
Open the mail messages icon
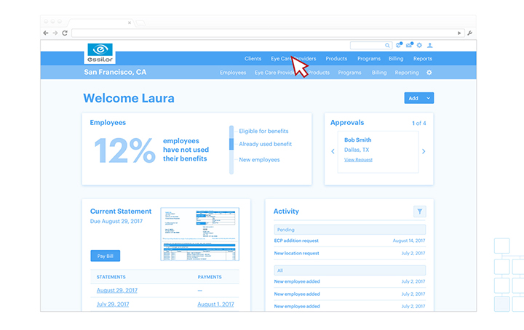pos(409,45)
